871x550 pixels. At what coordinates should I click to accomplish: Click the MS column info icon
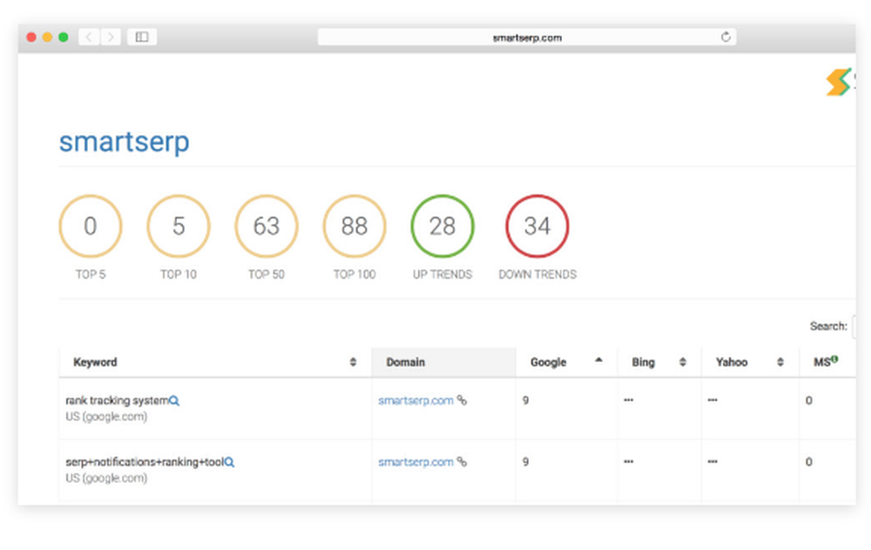[x=834, y=359]
